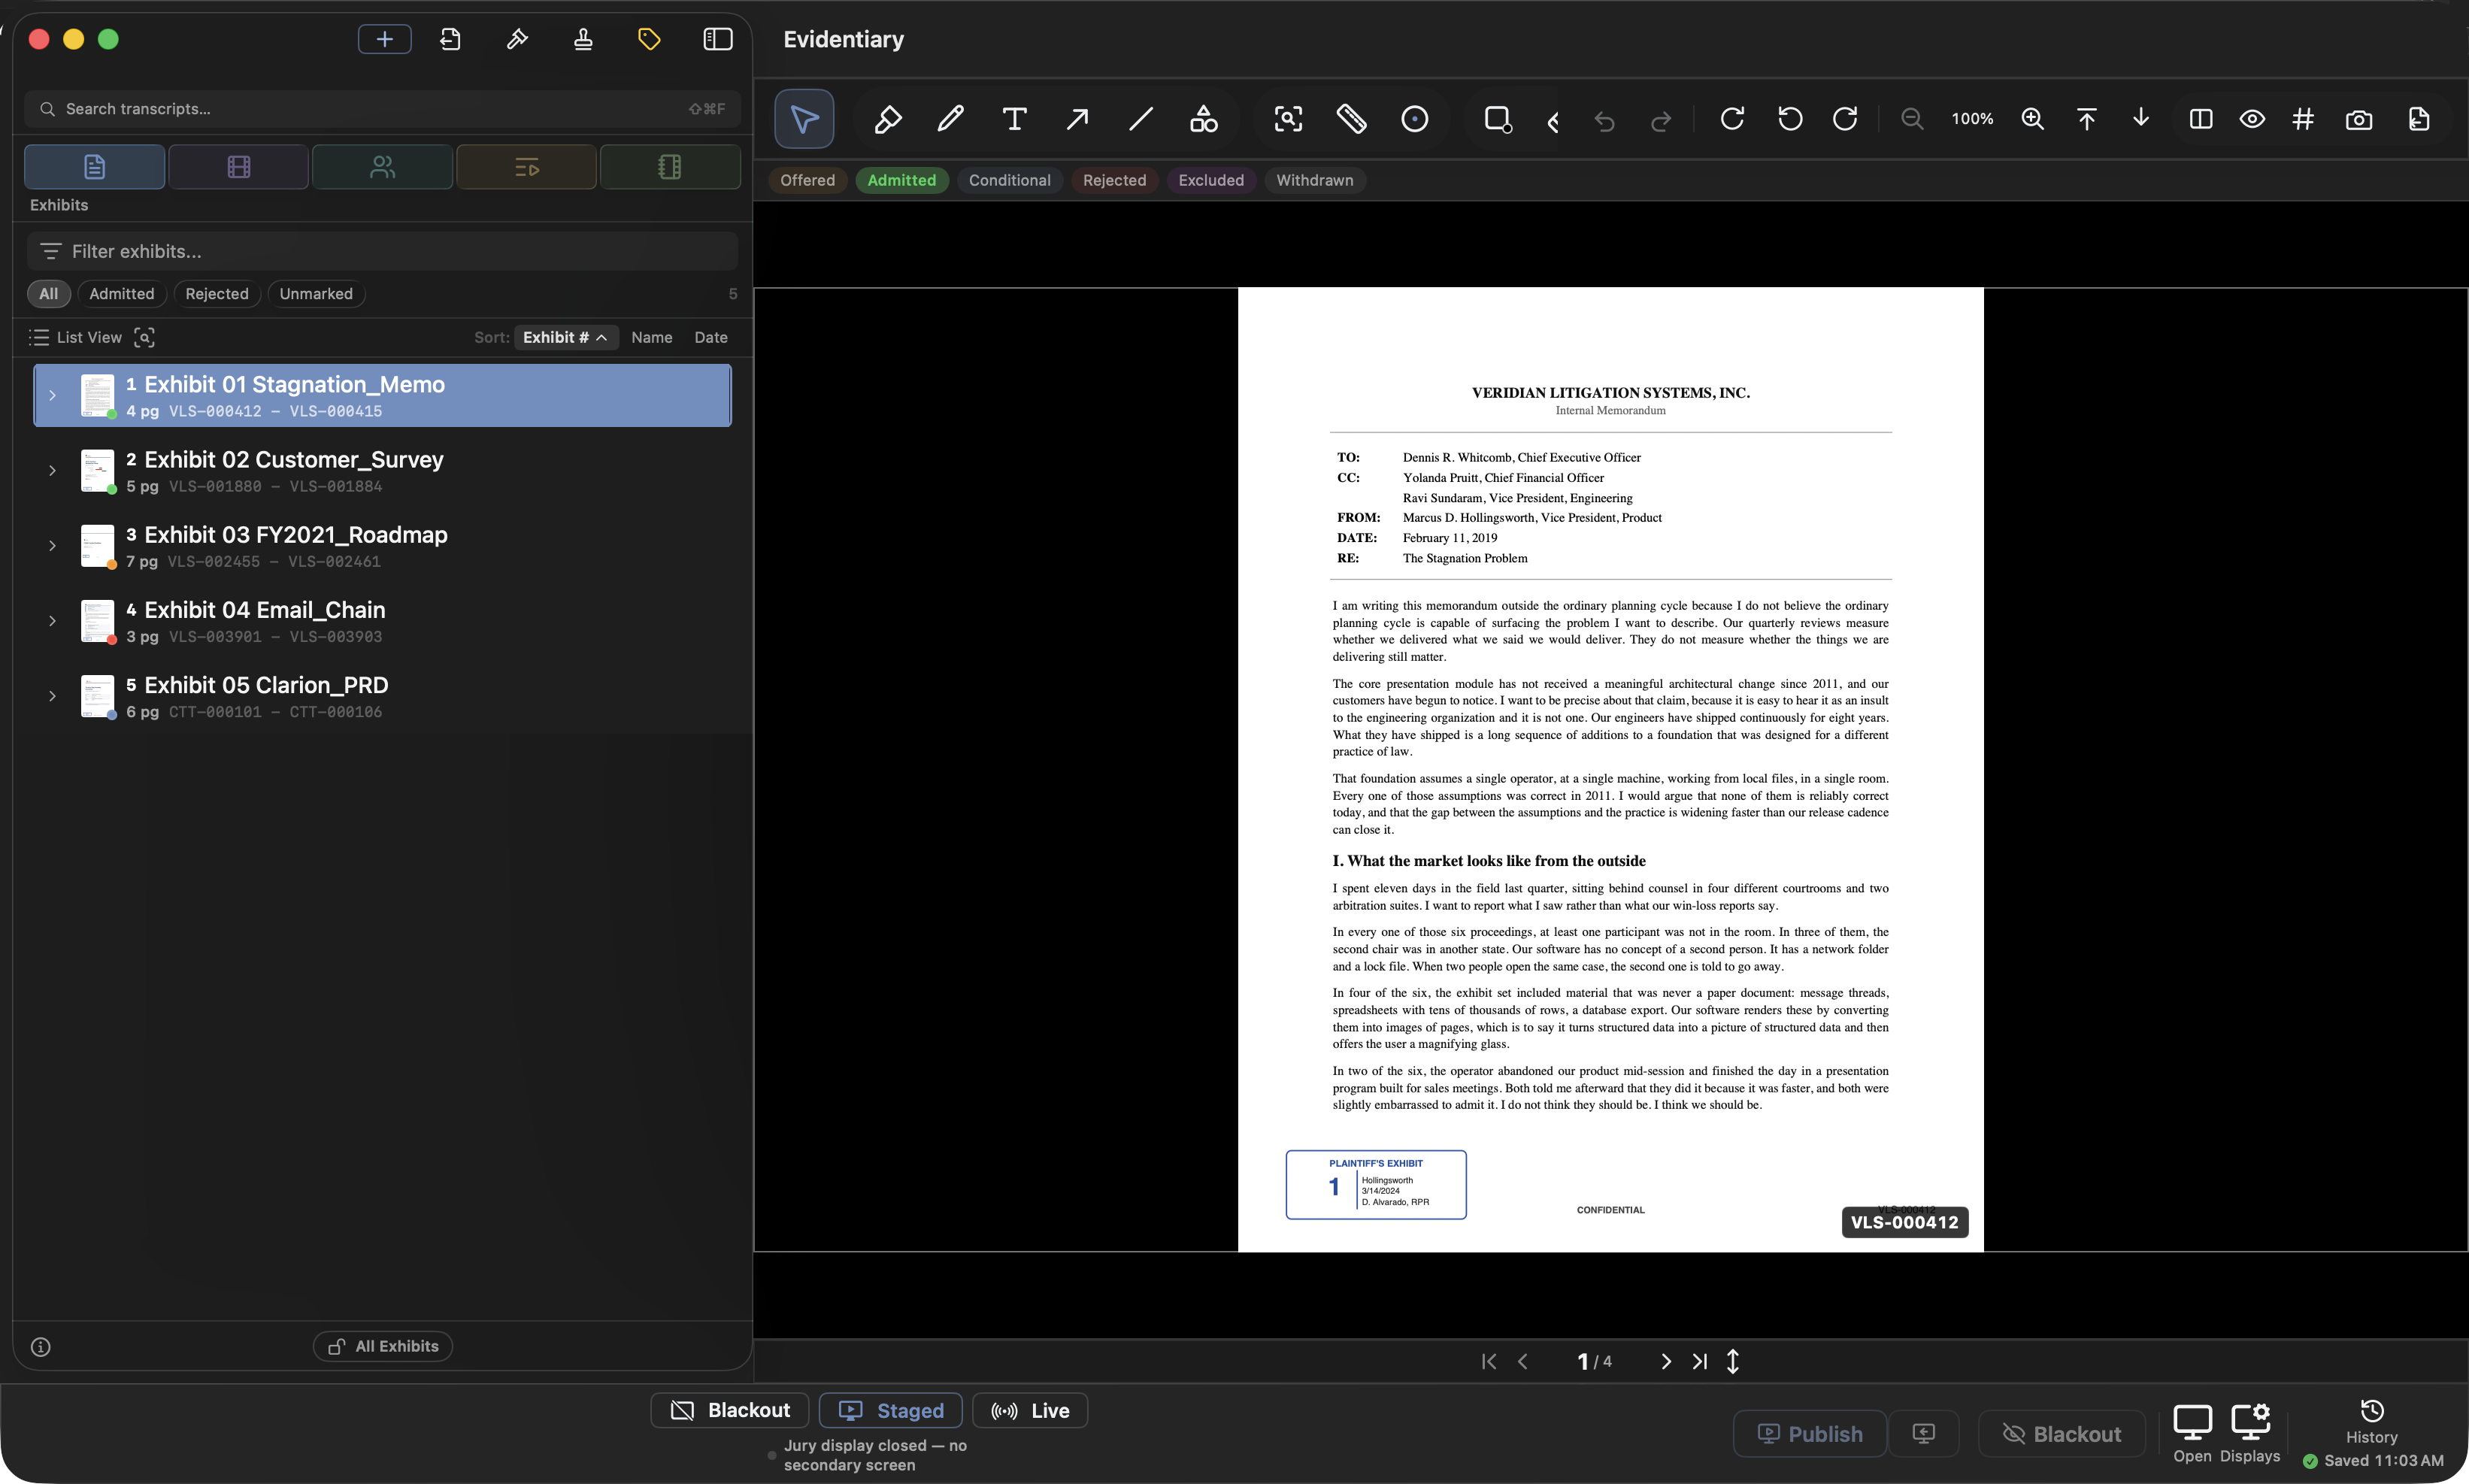
Task: Switch to the playlist designations tab
Action: point(526,167)
